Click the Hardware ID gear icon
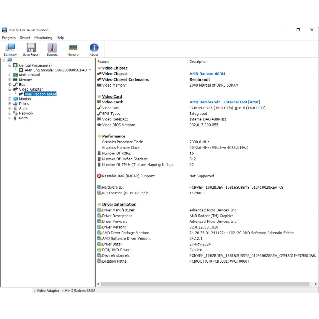This screenshot has width=319, height=319. 99,187
